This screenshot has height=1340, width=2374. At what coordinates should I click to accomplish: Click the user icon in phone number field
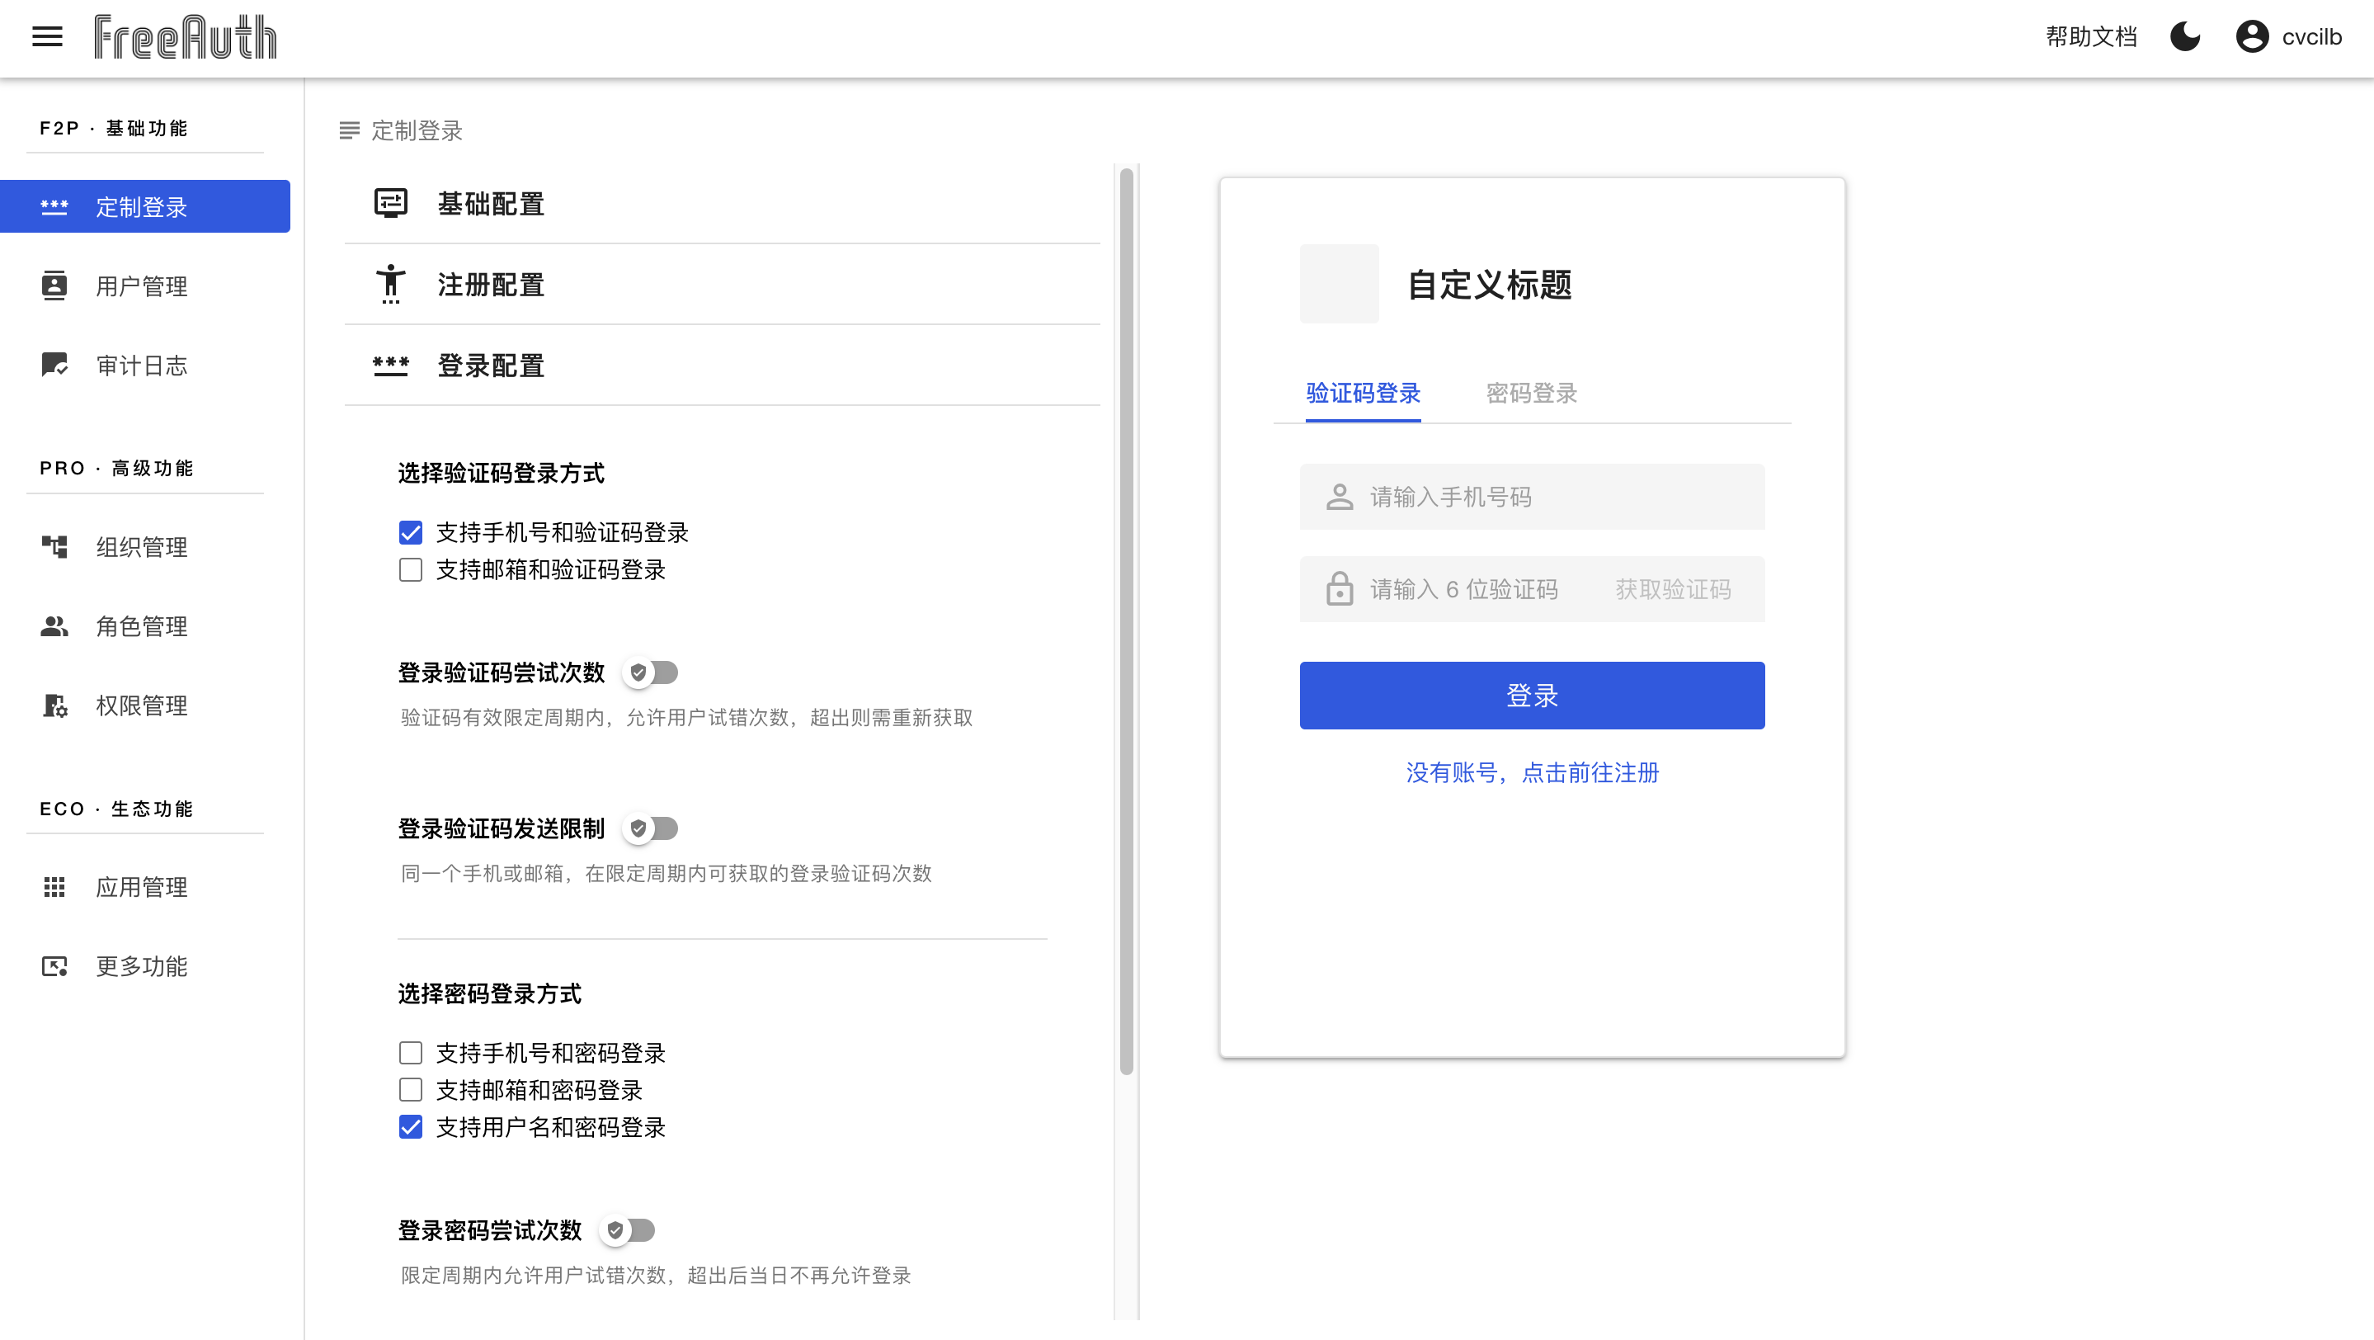[1339, 497]
